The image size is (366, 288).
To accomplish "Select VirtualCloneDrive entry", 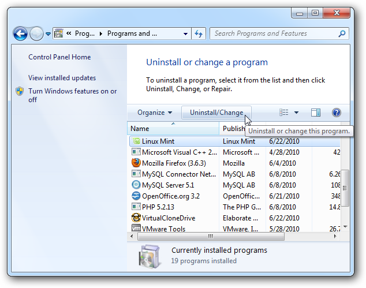I will click(169, 218).
